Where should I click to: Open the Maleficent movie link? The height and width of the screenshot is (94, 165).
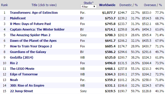click(x=18, y=18)
